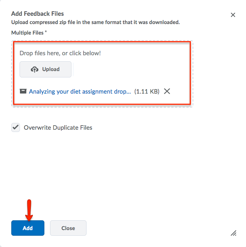Click the Add Feedback Files heading
246x247 pixels.
pyautogui.click(x=38, y=14)
